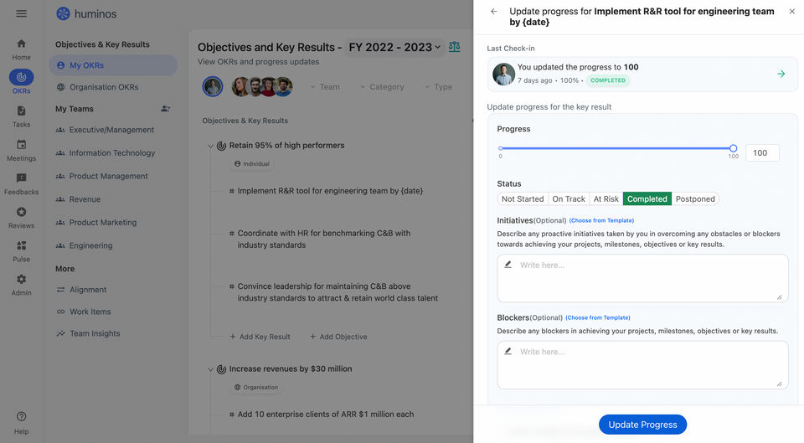The image size is (804, 443).
Task: Click the Update Progress button
Action: click(642, 425)
